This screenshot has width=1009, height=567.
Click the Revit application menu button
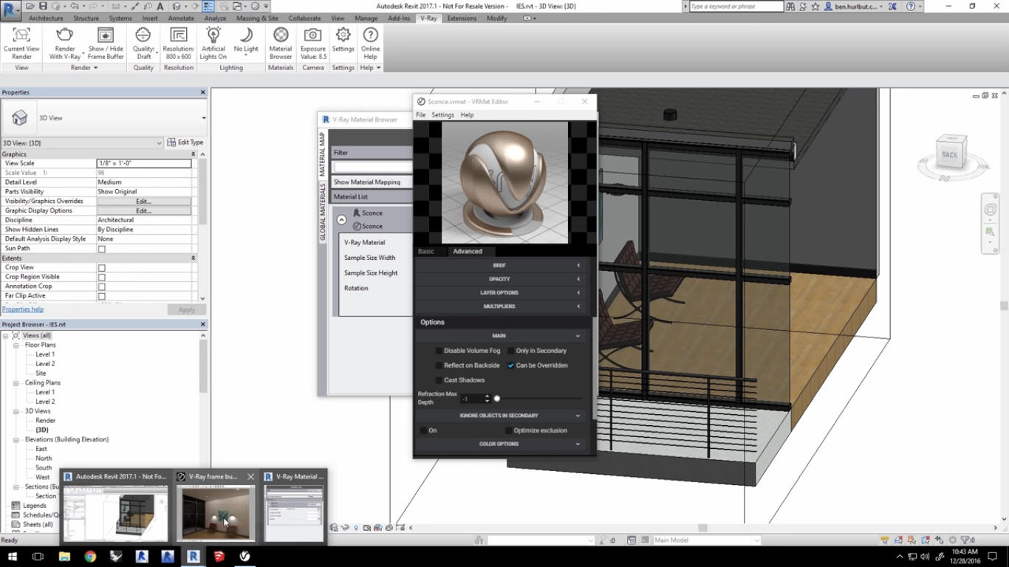coord(11,10)
